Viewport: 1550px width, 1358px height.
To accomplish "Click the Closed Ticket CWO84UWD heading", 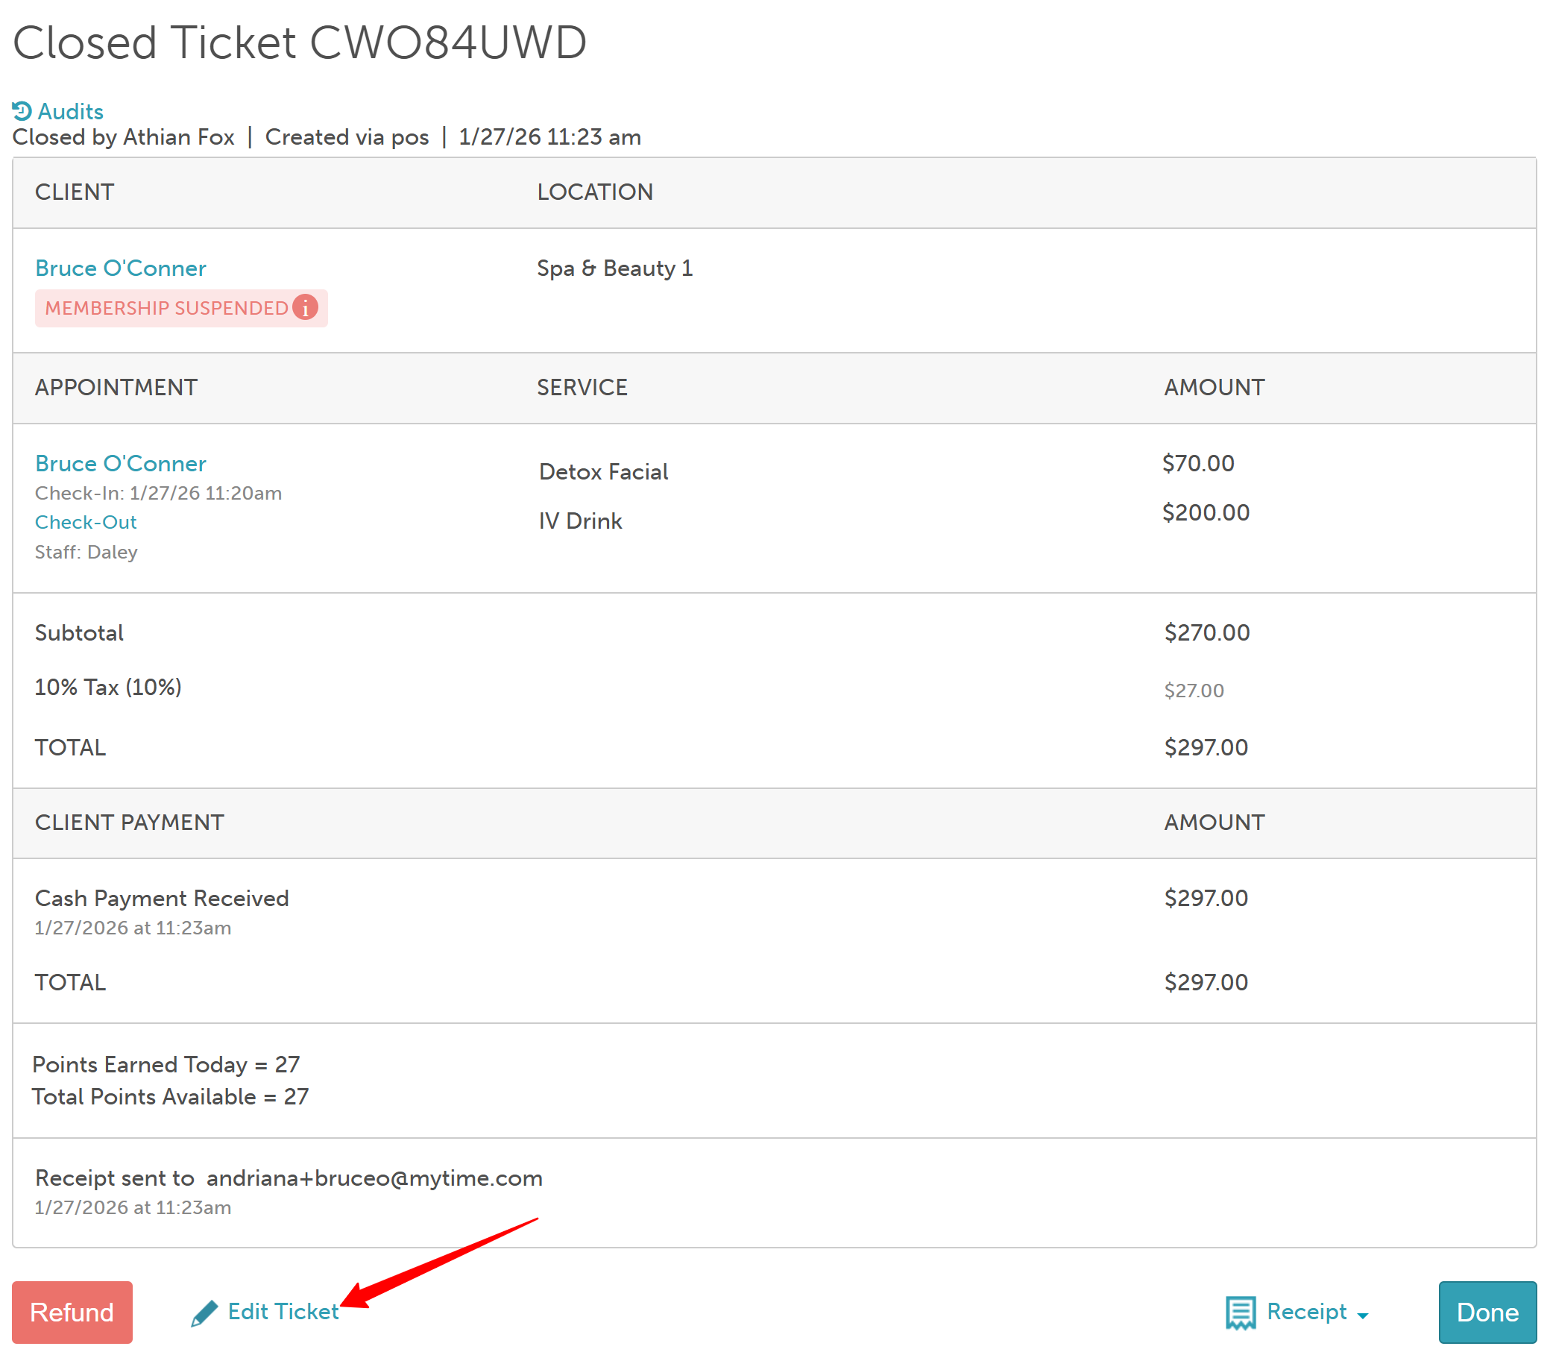I will [x=300, y=43].
